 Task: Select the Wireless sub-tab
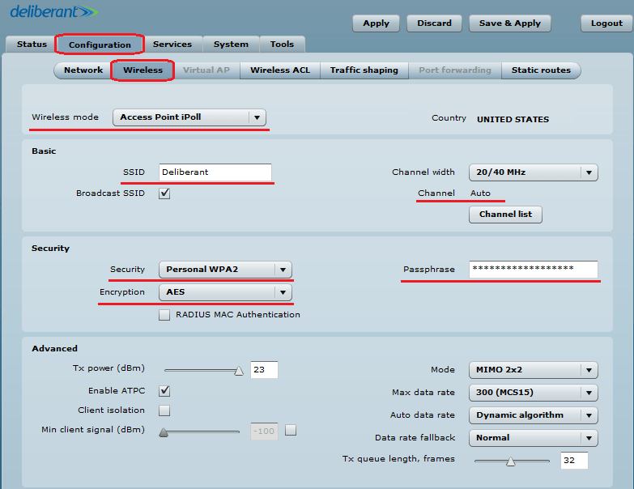143,70
